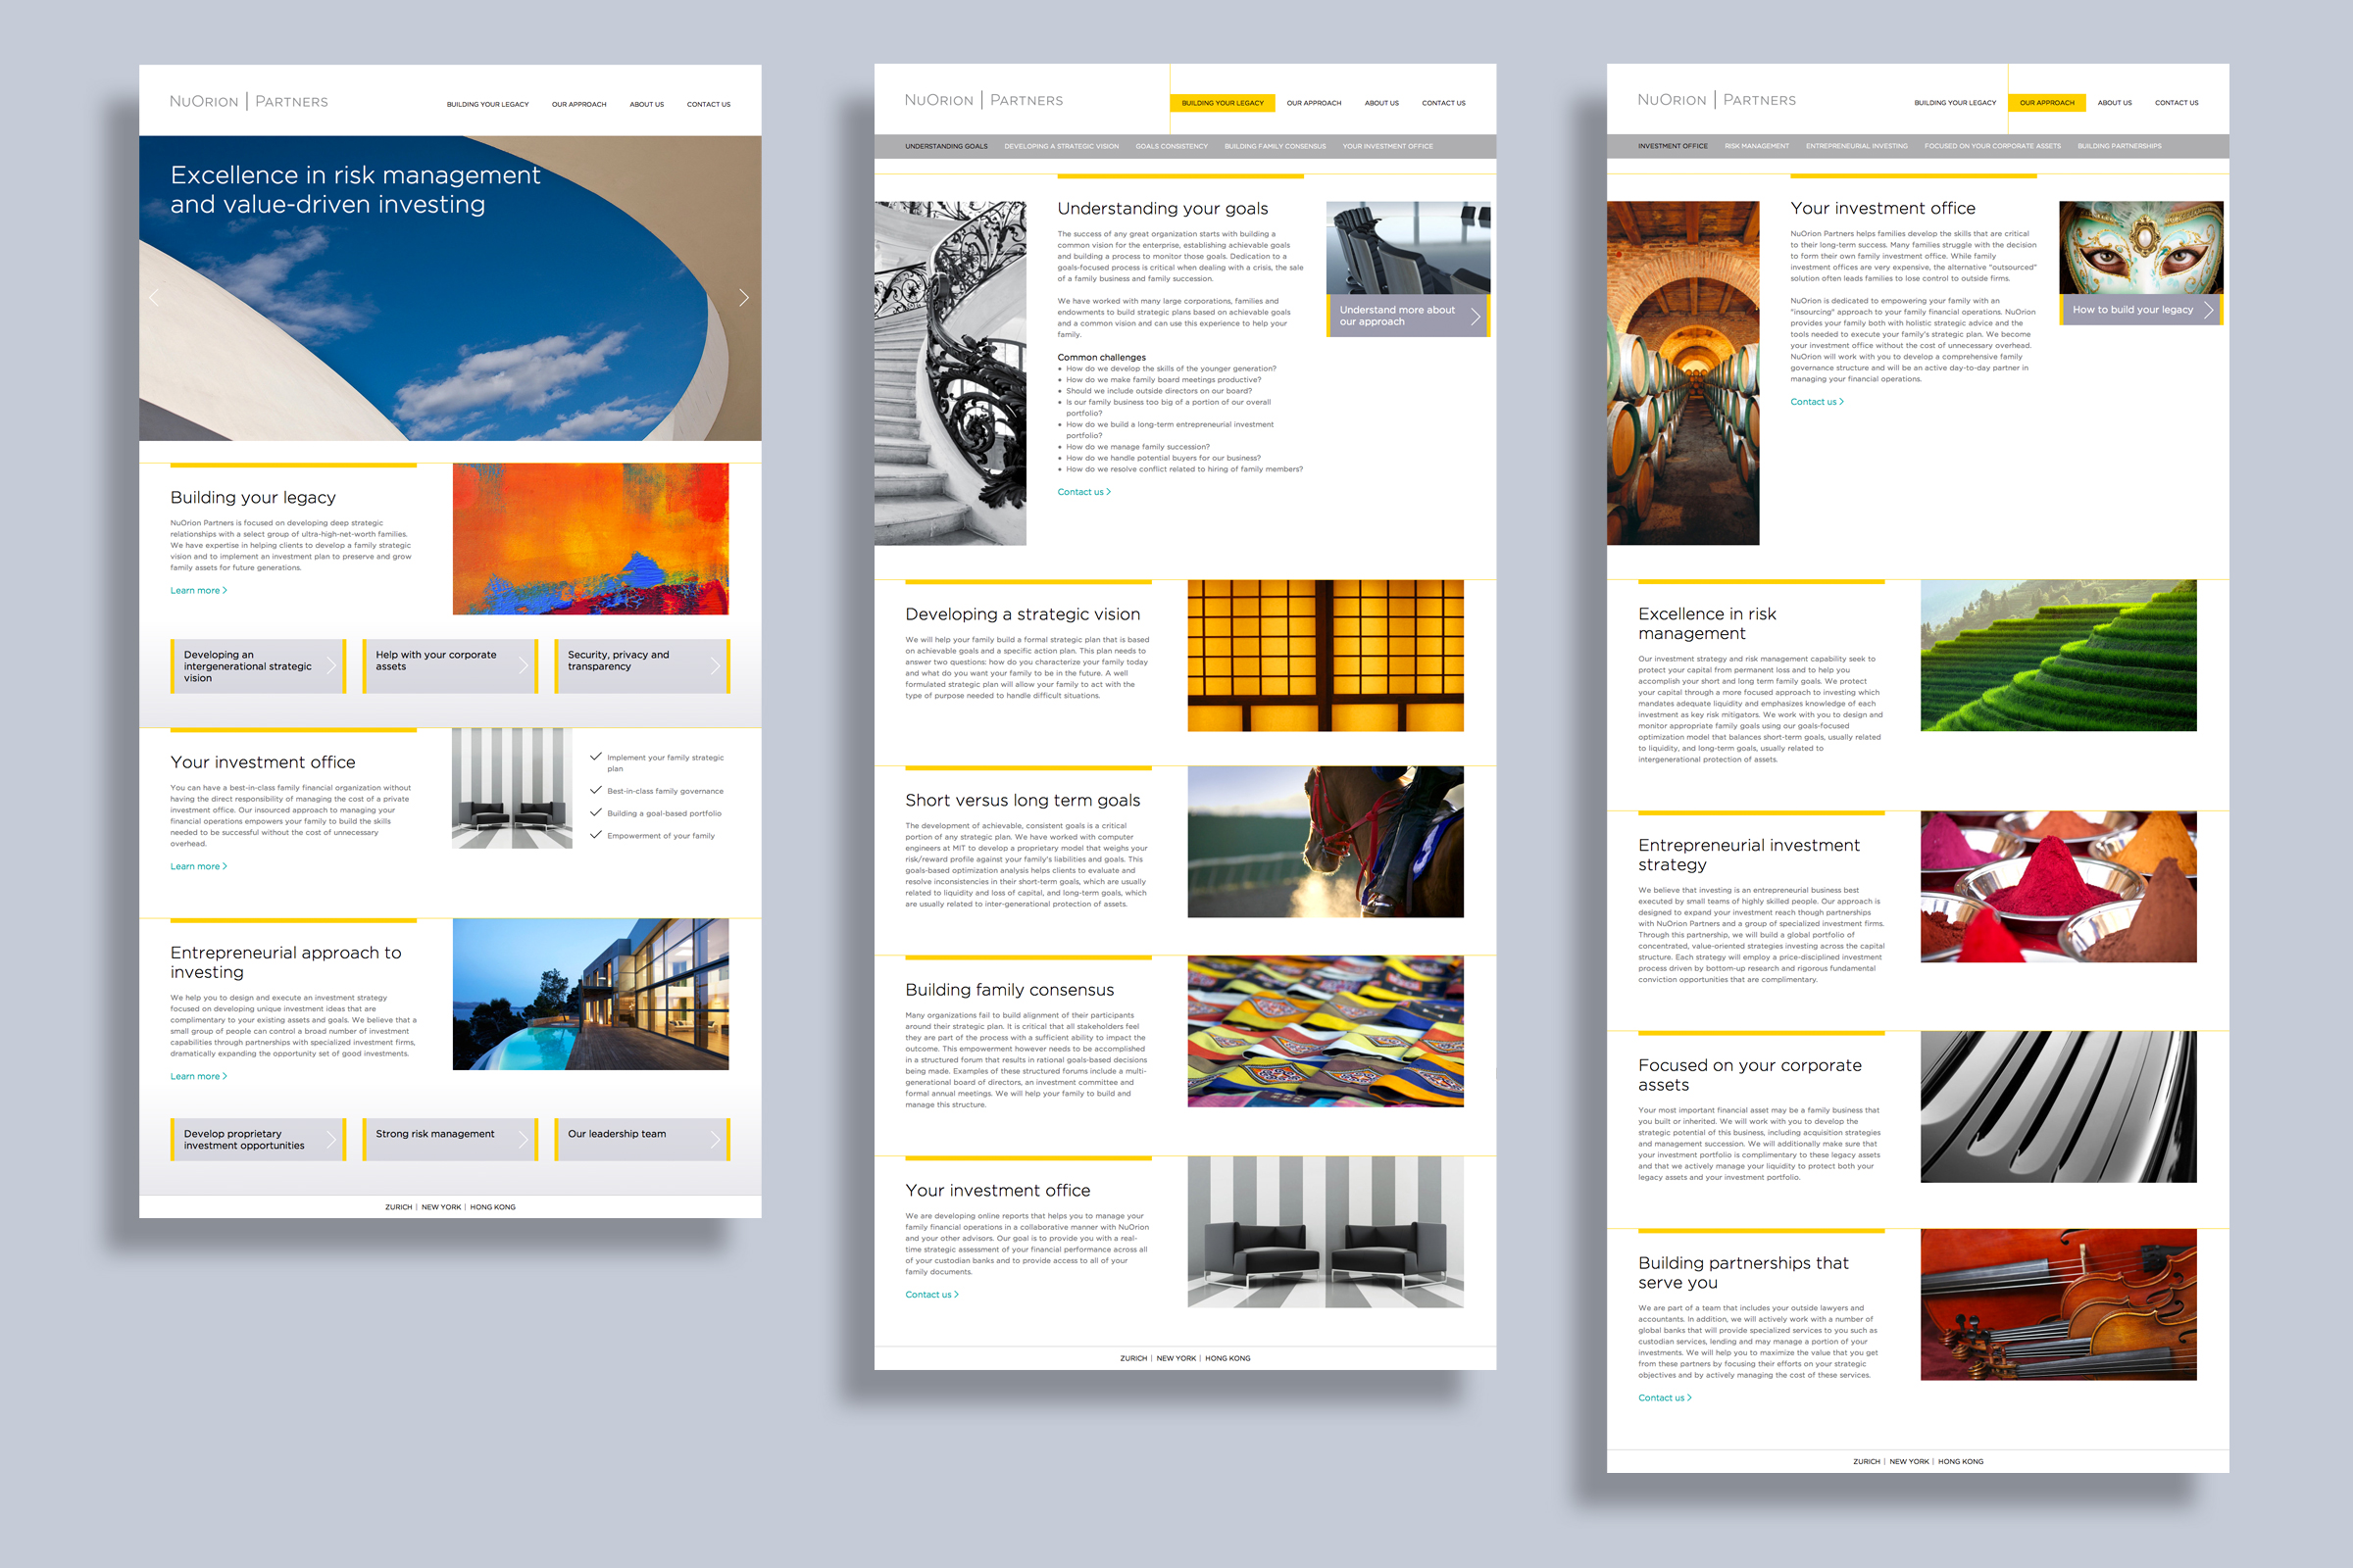Click the arrow on Strong risk management card
This screenshot has height=1568, width=2353.
[x=523, y=1140]
